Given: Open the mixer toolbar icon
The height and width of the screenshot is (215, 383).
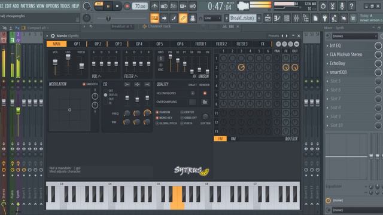Looking at the screenshot, I should tap(296, 18).
